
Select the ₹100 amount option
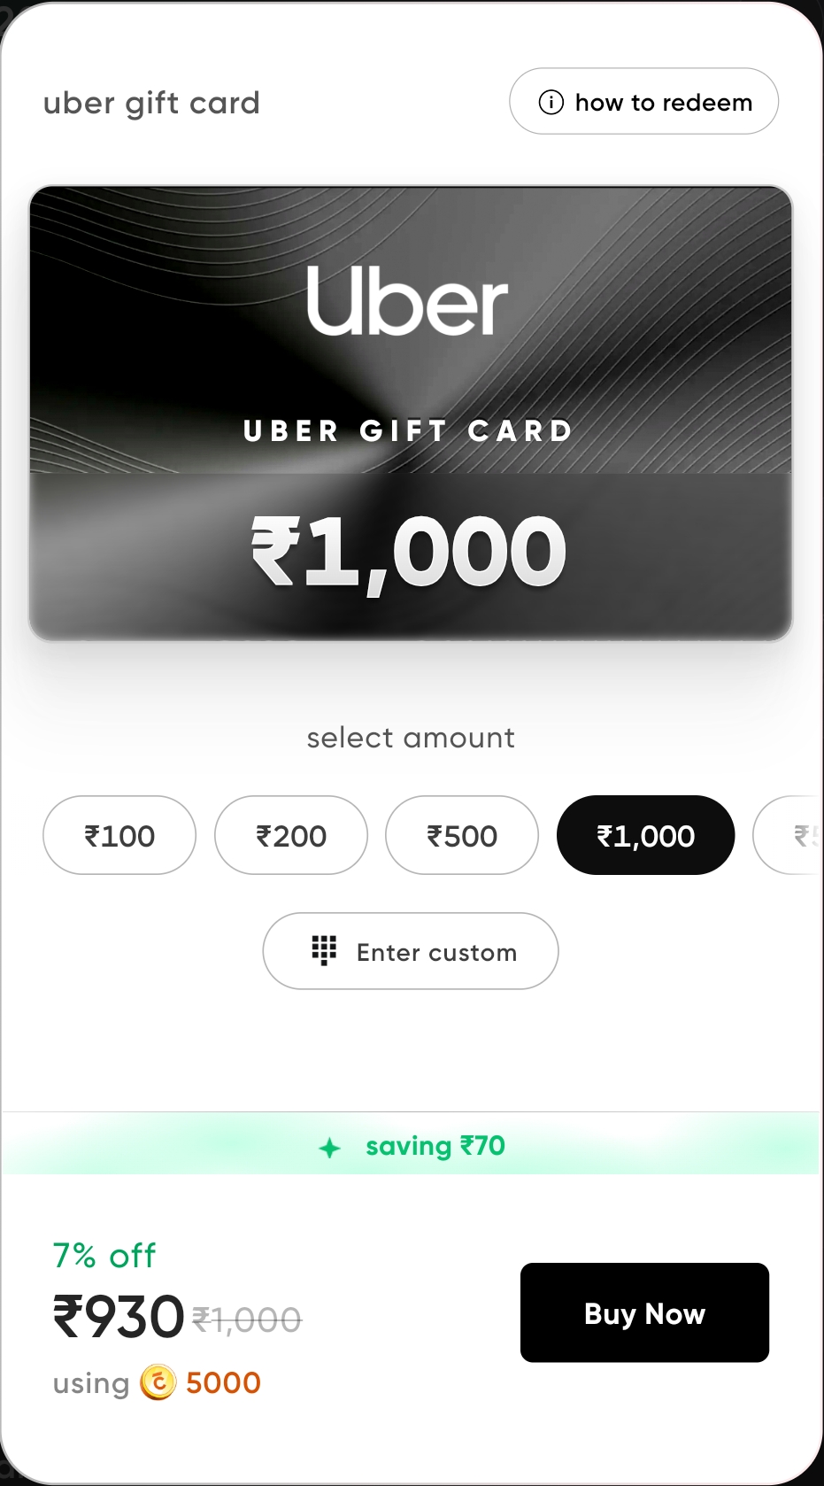[x=119, y=835]
